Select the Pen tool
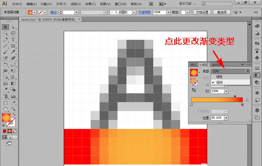The width and height of the screenshot is (262, 166). click(5, 40)
